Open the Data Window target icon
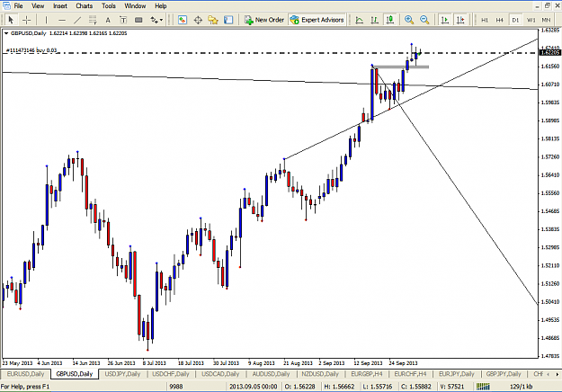 (x=198, y=20)
